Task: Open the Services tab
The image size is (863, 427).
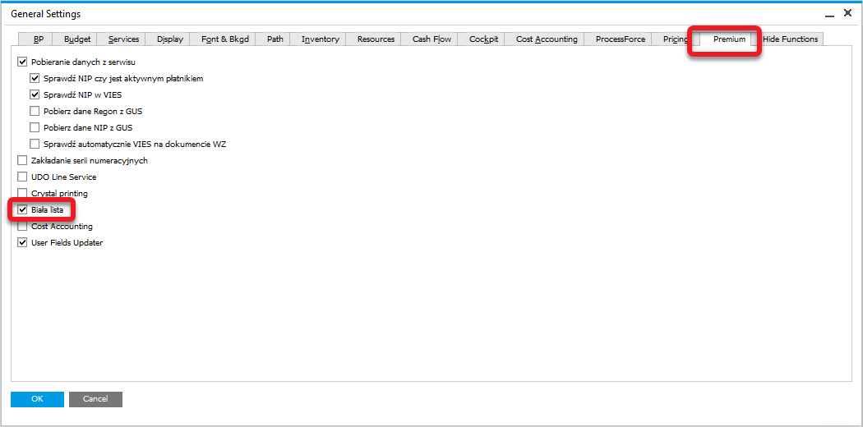Action: pyautogui.click(x=123, y=39)
